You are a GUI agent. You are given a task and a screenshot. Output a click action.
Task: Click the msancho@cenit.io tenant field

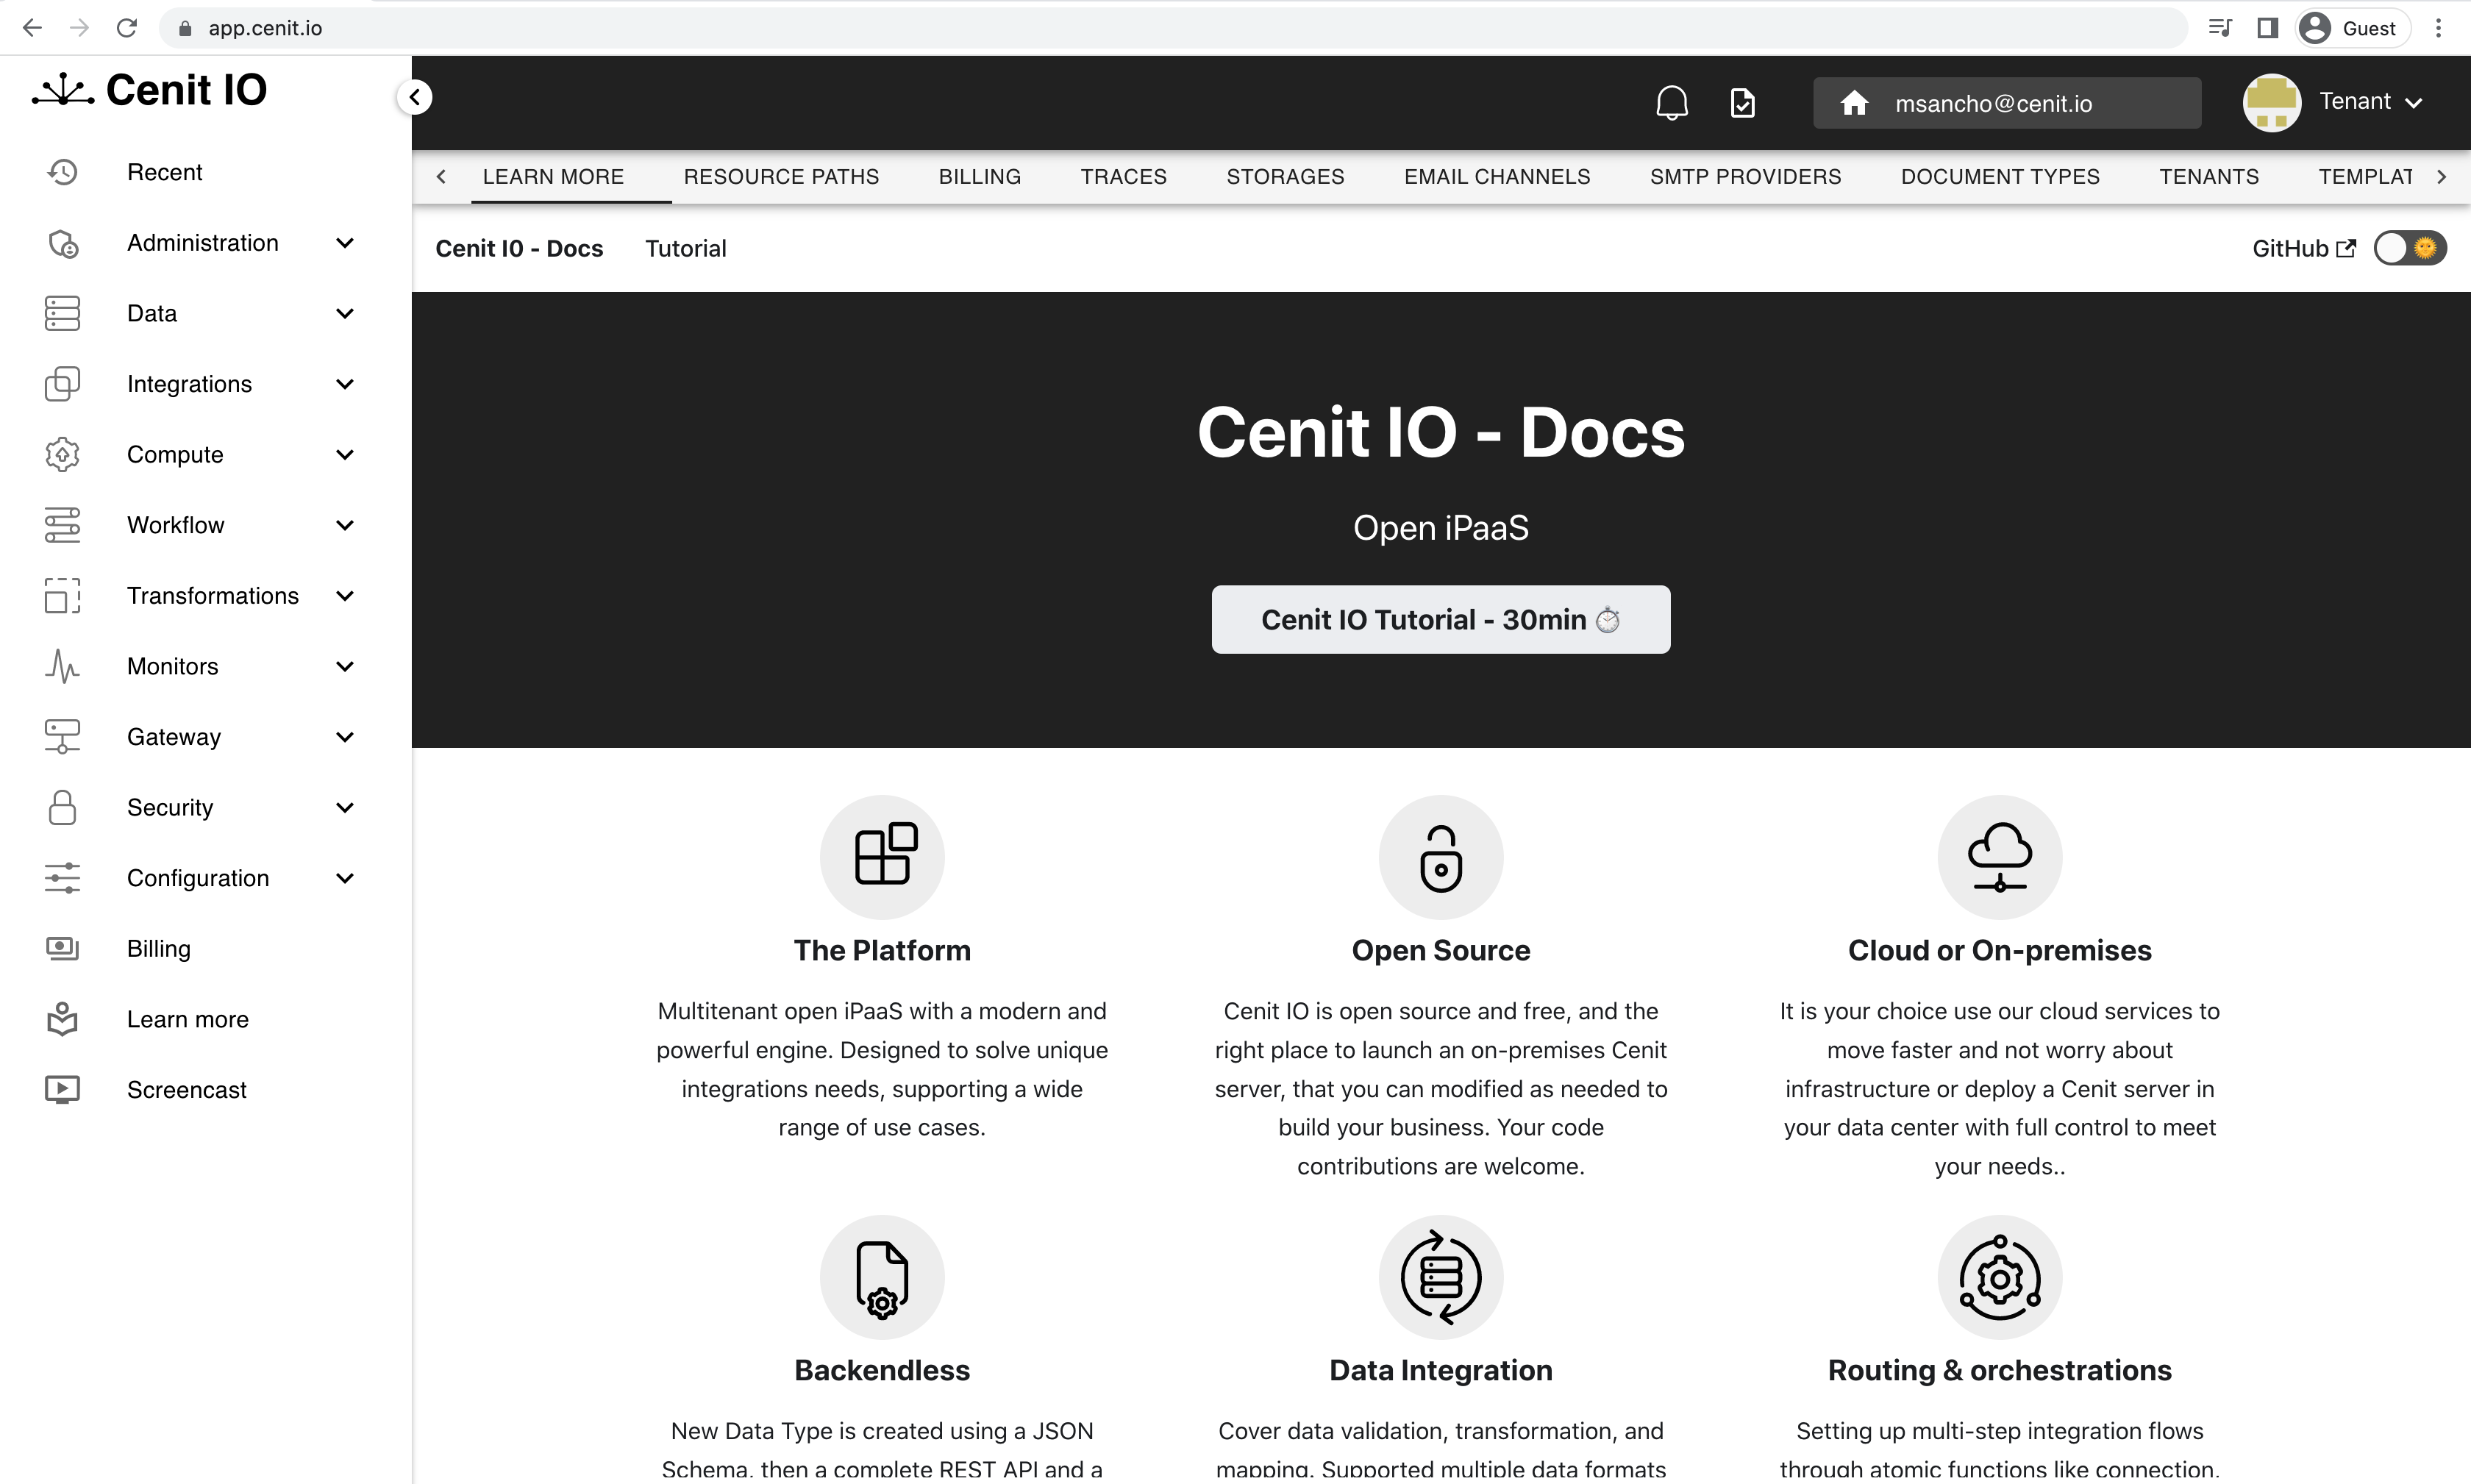tap(2007, 103)
